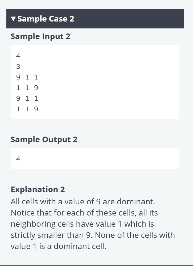Click the last matrix row 1 1 9
This screenshot has height=266, width=193.
(27, 109)
